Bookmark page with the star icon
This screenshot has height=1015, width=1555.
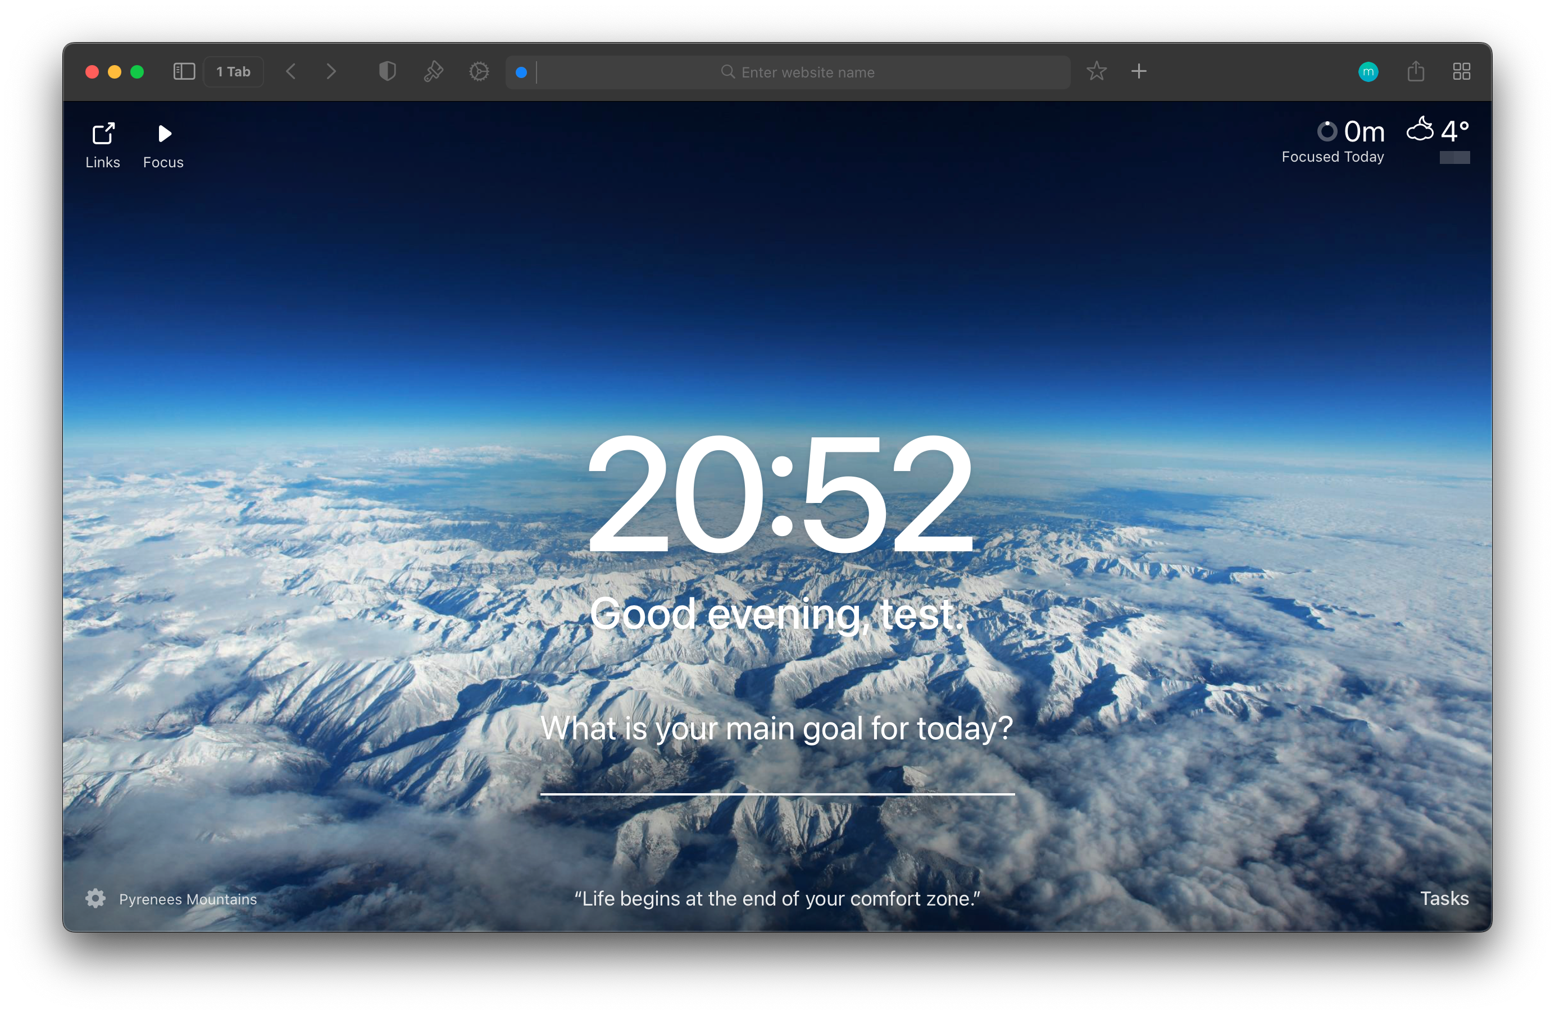coord(1097,71)
